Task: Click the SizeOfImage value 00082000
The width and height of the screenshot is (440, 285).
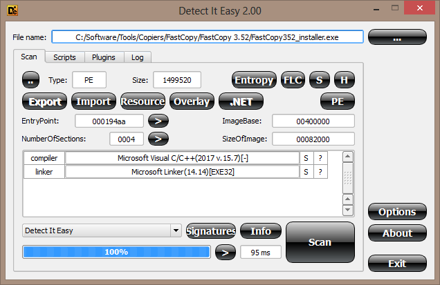Action: tap(313, 139)
